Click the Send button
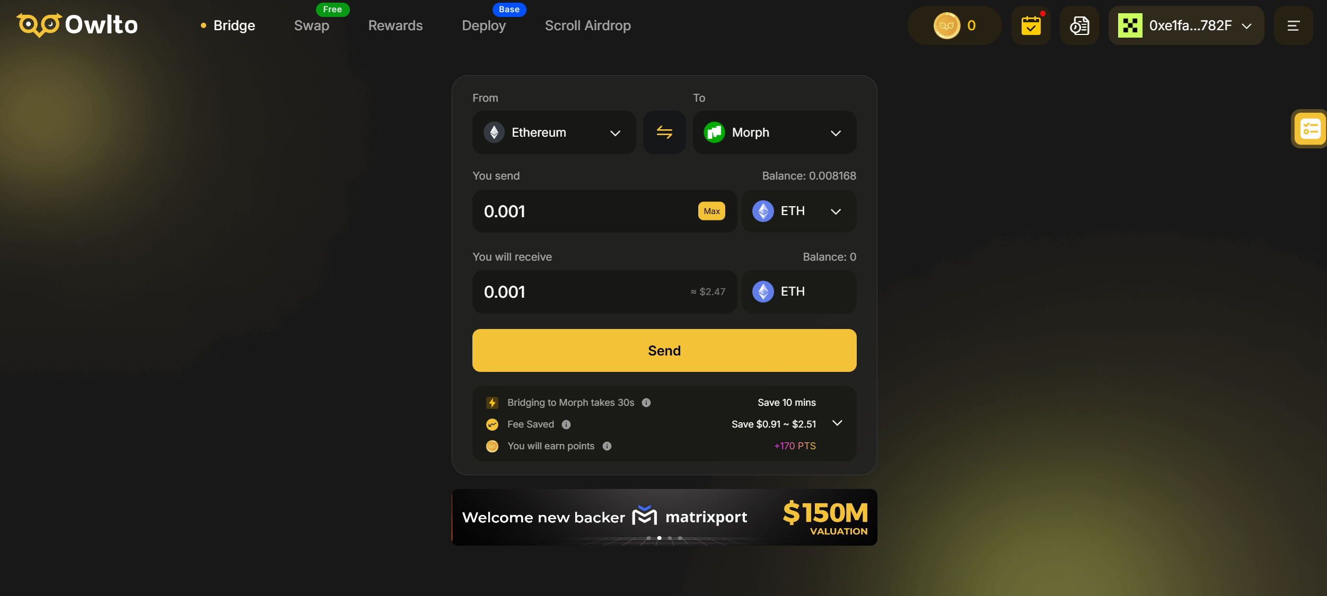Viewport: 1327px width, 596px height. (664, 350)
